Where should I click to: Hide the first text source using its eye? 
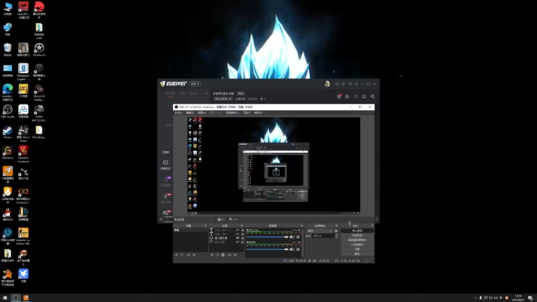(238, 230)
